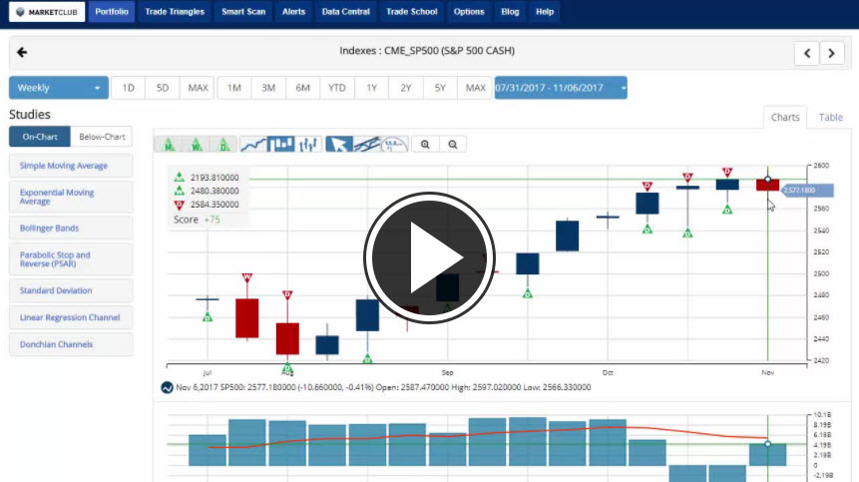Open the Weekly interval dropdown
This screenshot has width=859, height=482.
[x=59, y=88]
